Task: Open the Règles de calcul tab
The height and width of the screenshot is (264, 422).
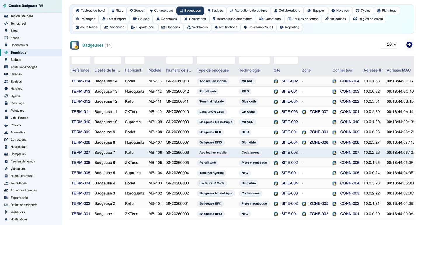Action: pos(367,19)
